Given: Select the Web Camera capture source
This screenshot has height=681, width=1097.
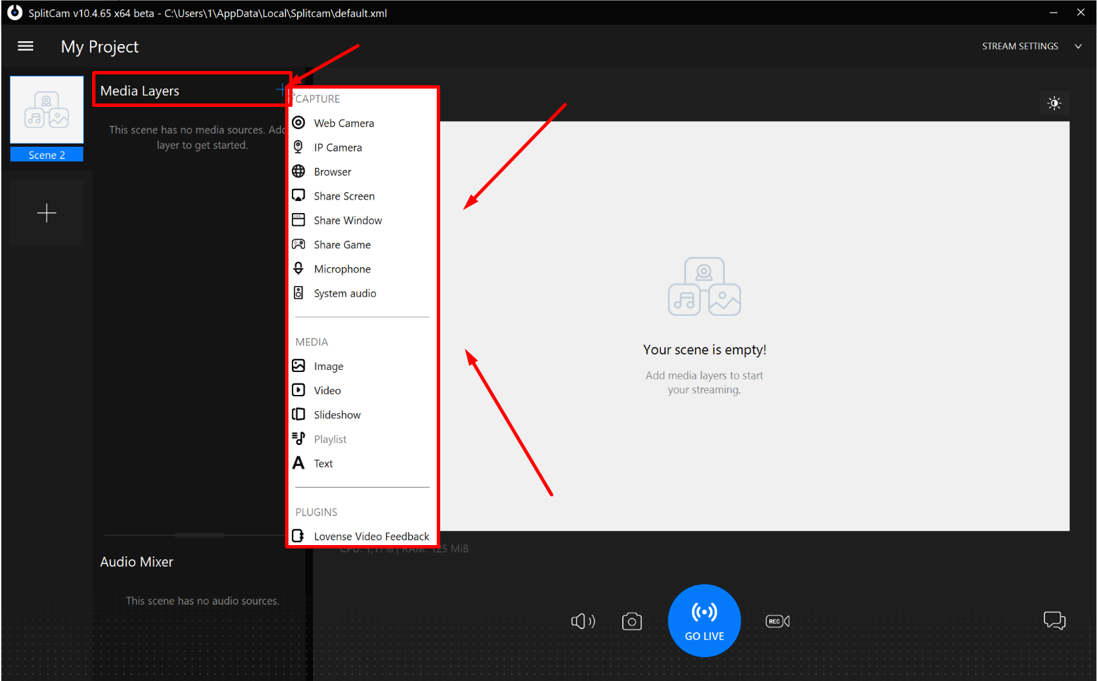Looking at the screenshot, I should (x=343, y=123).
